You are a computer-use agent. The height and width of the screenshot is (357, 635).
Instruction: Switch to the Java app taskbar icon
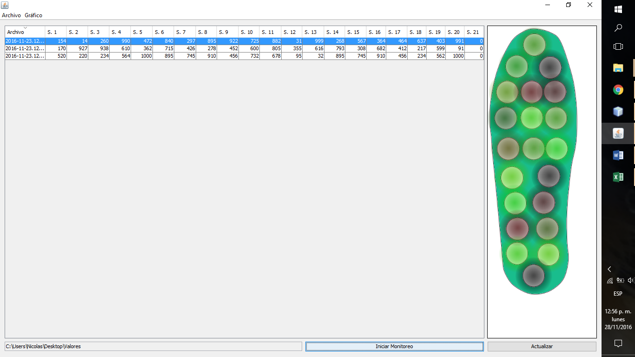618,133
